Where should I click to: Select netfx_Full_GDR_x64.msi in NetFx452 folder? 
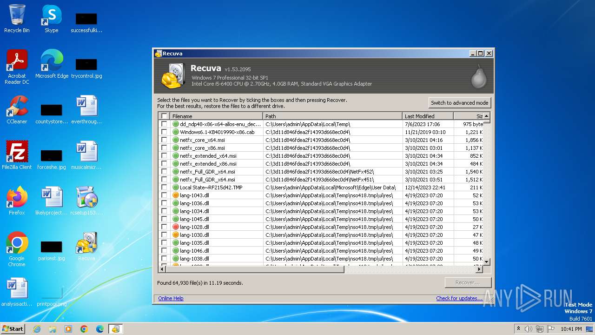321,172
